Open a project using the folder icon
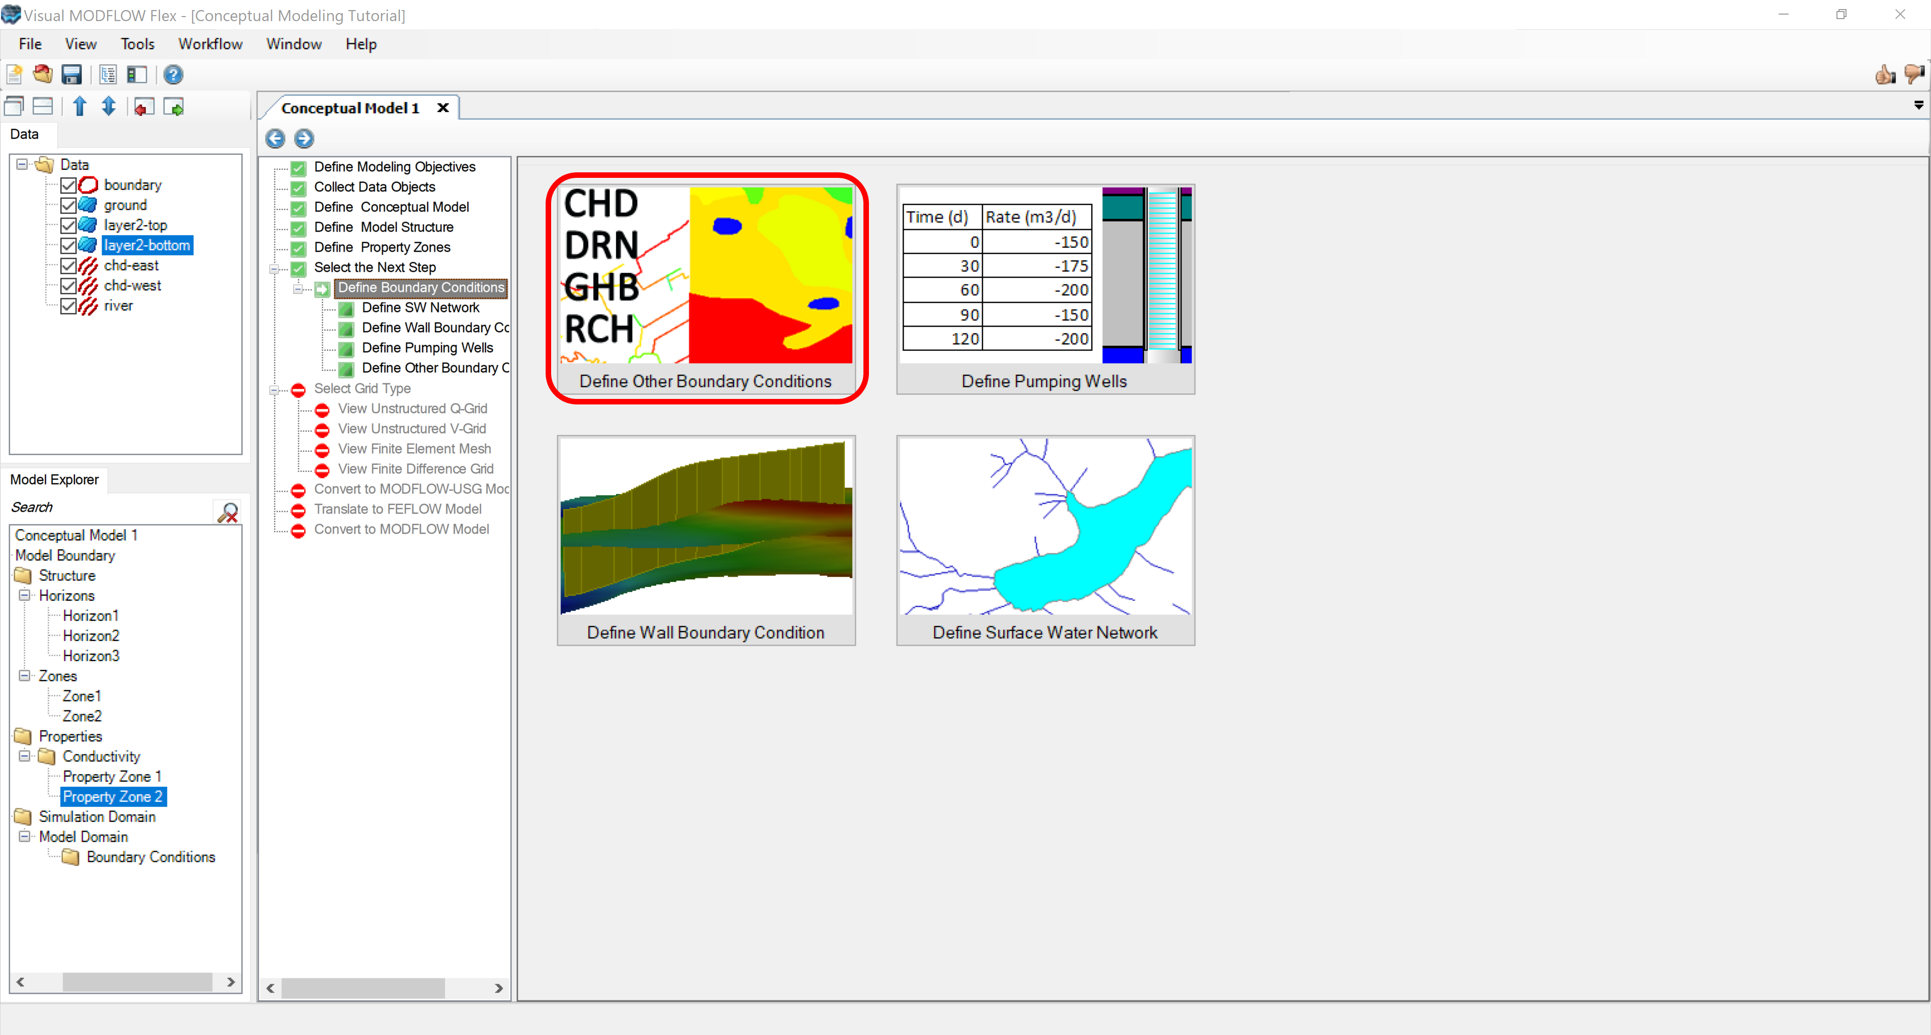The image size is (1931, 1035). [42, 74]
